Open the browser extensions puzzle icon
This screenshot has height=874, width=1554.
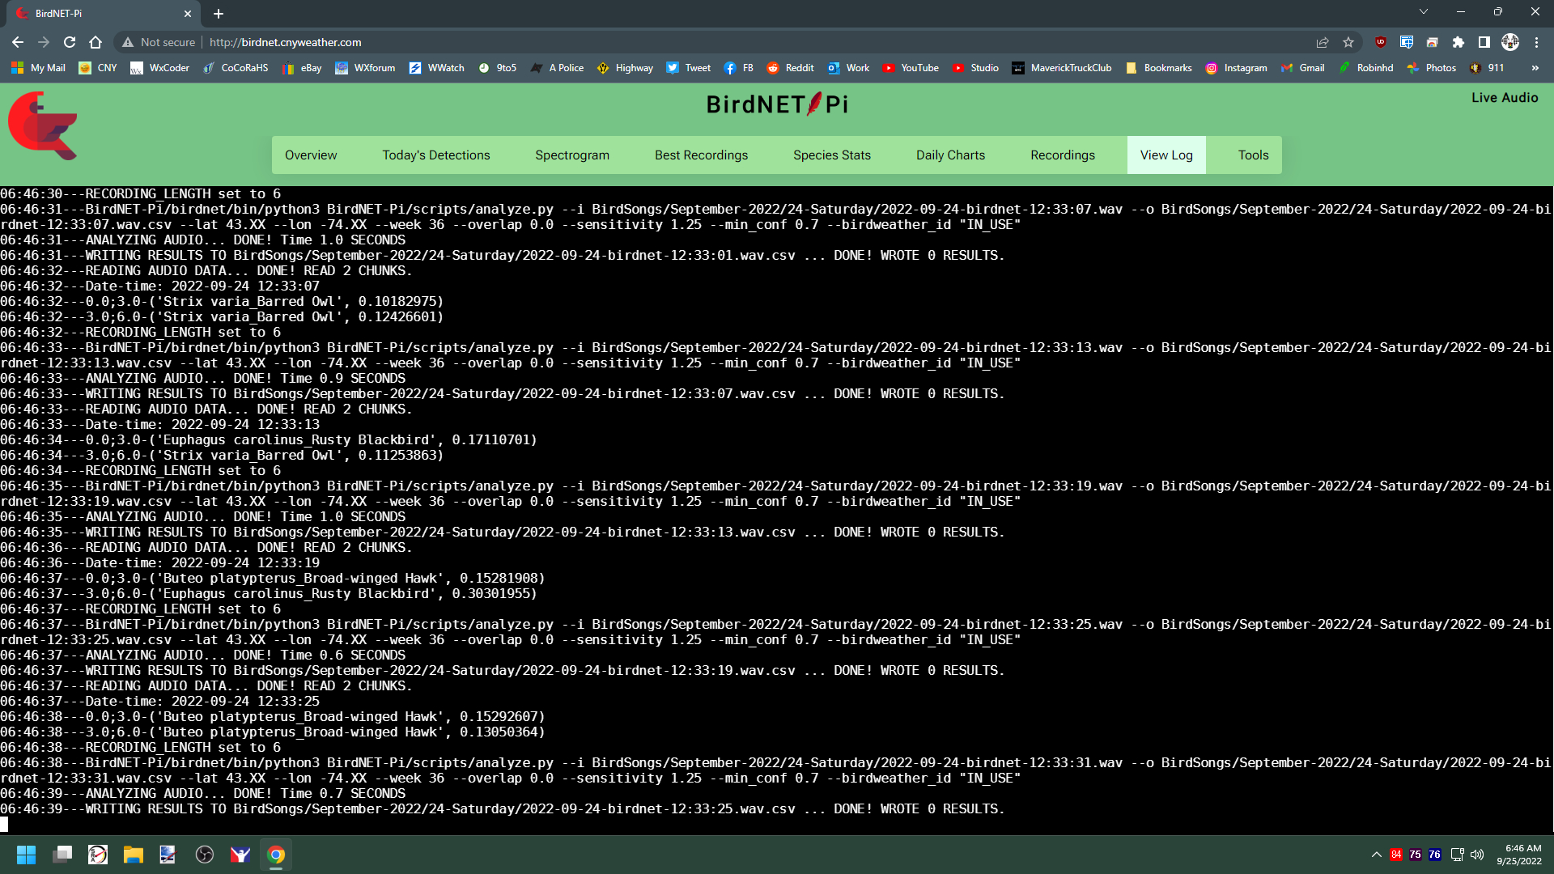(x=1460, y=42)
